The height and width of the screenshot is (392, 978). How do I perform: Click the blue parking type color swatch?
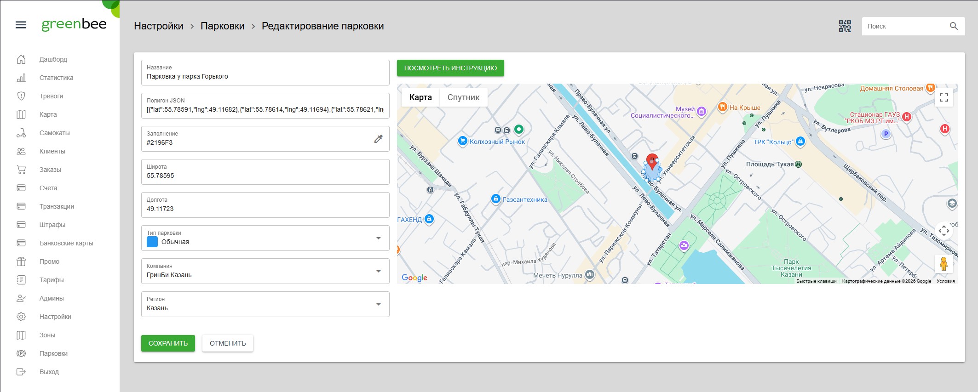[152, 242]
